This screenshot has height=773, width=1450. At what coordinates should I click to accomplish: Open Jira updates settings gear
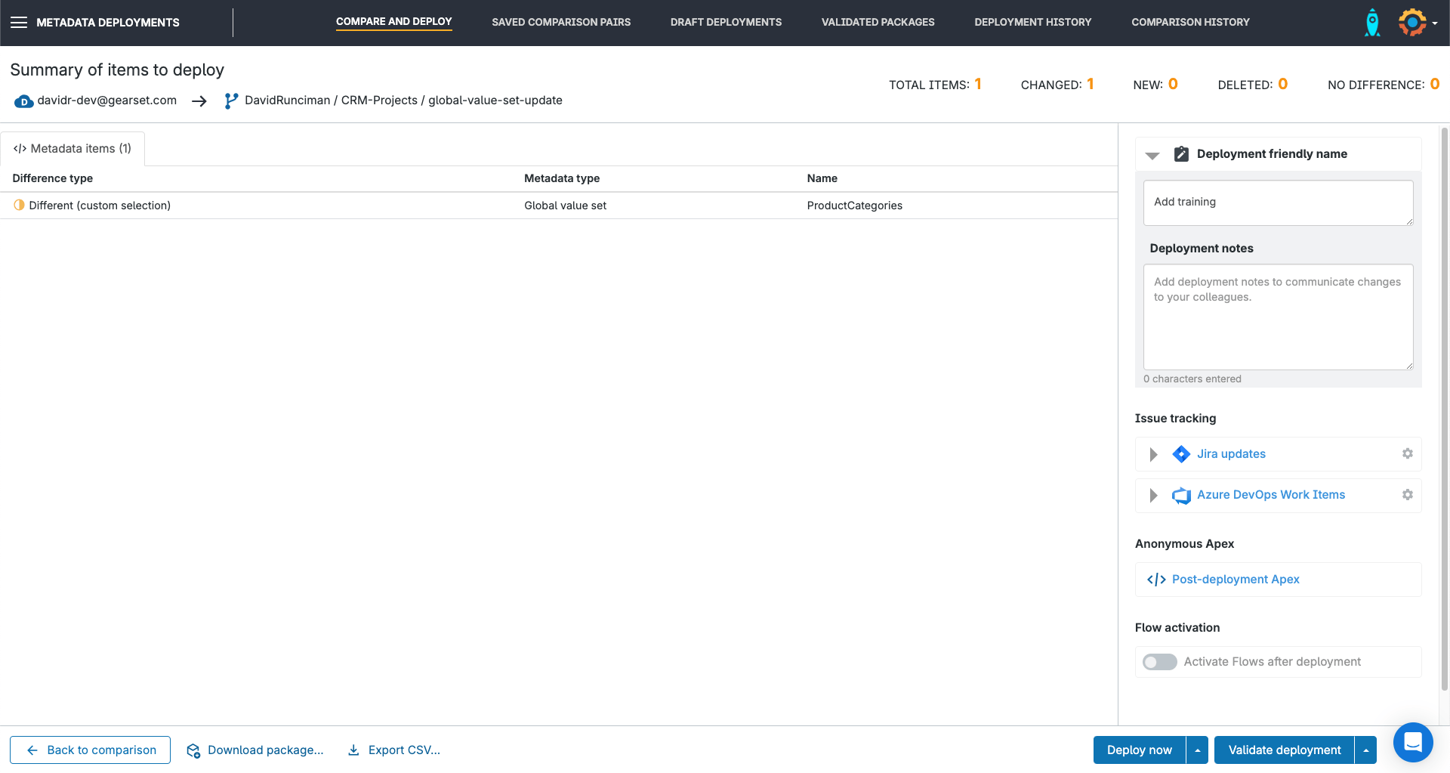pyautogui.click(x=1407, y=453)
